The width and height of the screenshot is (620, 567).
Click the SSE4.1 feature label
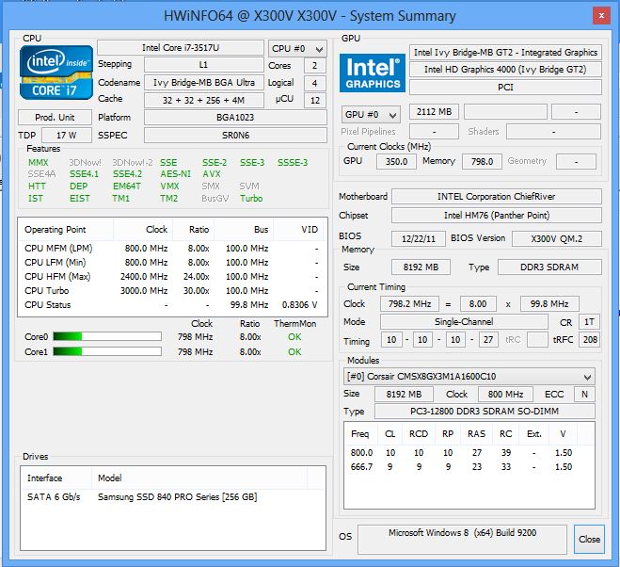point(84,174)
